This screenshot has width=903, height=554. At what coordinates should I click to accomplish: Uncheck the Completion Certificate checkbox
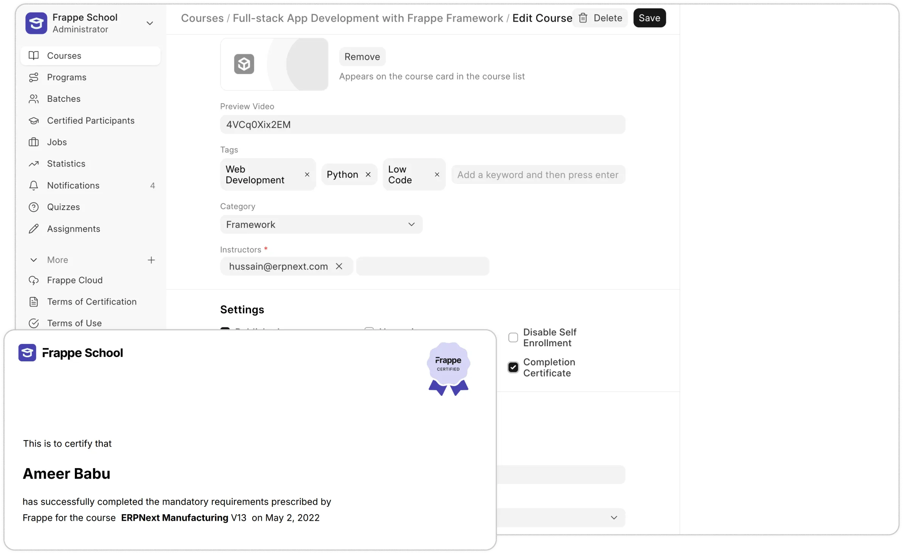(x=513, y=367)
